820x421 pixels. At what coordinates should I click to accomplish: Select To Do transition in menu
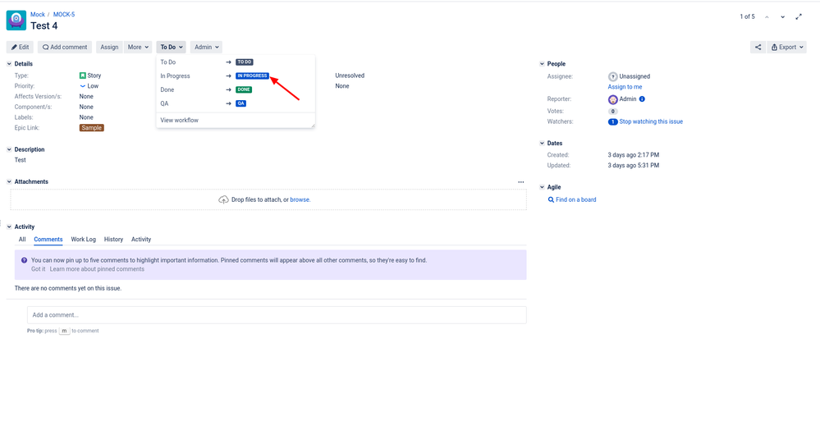click(236, 62)
